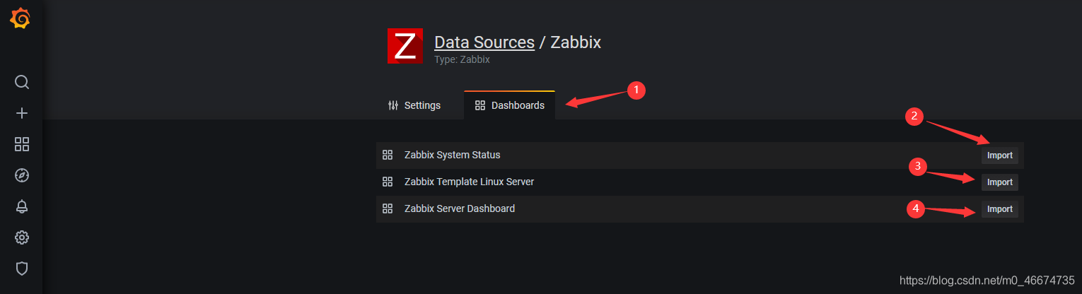The image size is (1082, 294).
Task: Click the red Zabbix logo
Action: (405, 46)
